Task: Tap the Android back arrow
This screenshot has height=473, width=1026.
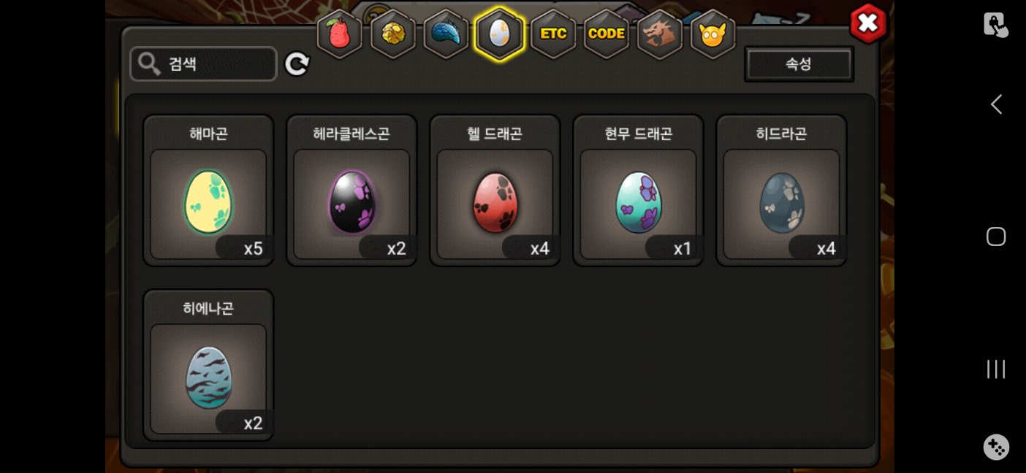Action: click(x=996, y=104)
